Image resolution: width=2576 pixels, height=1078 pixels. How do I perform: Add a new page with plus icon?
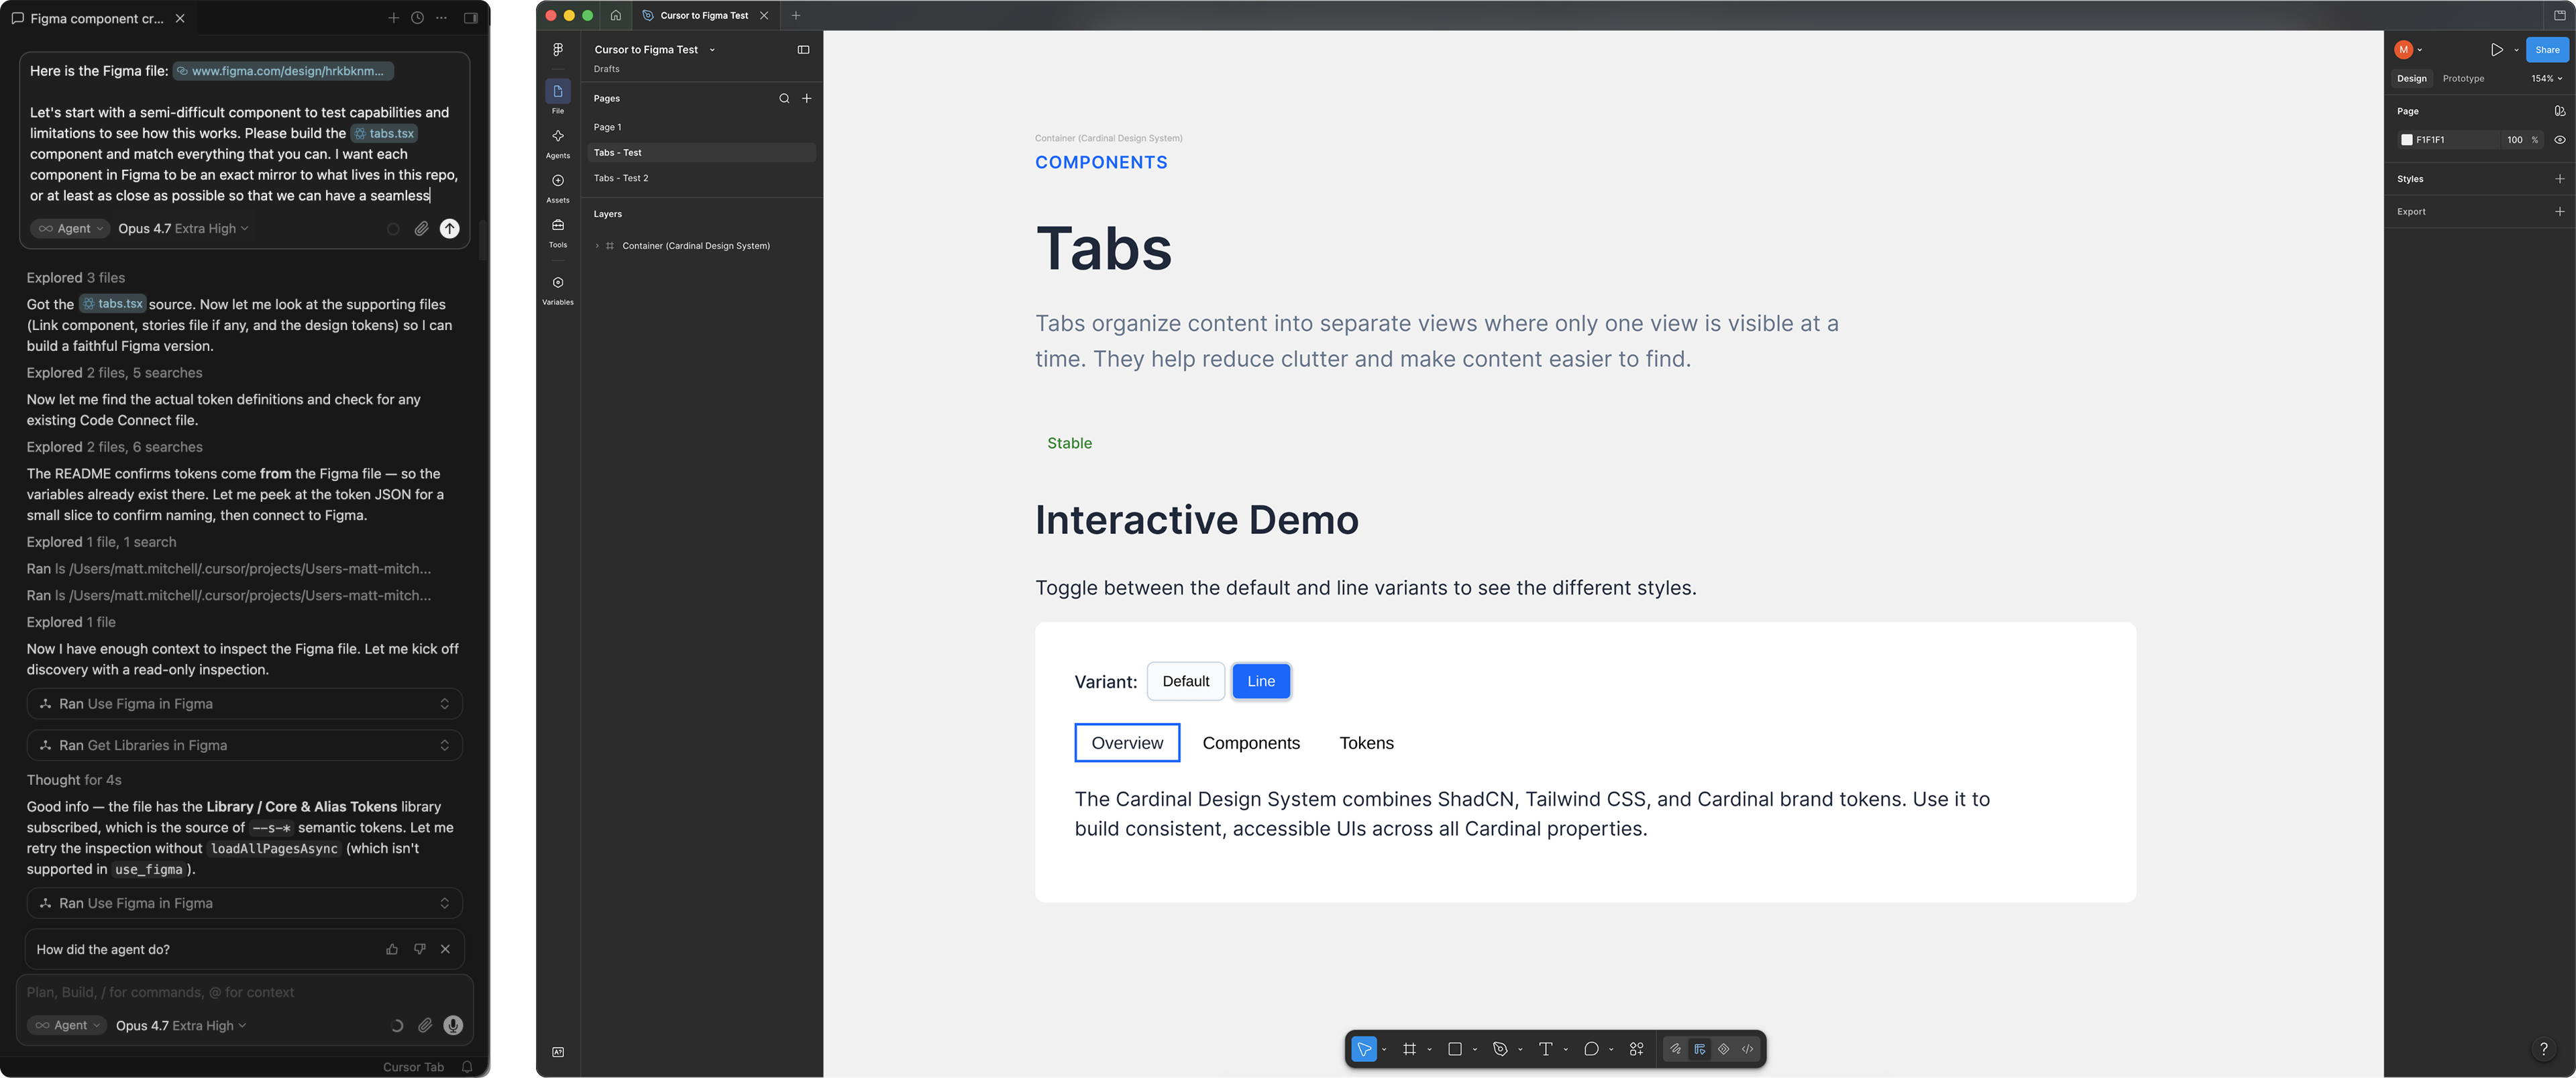point(807,98)
